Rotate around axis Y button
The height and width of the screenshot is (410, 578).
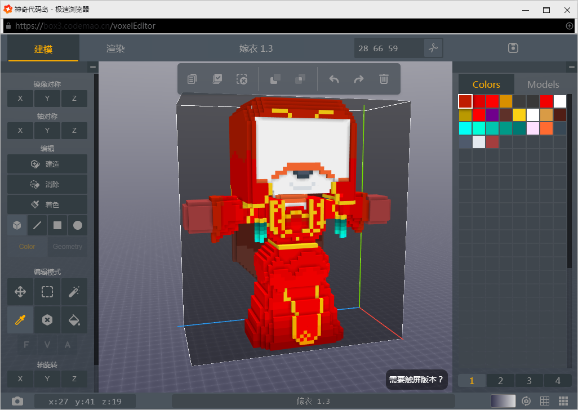coord(47,378)
